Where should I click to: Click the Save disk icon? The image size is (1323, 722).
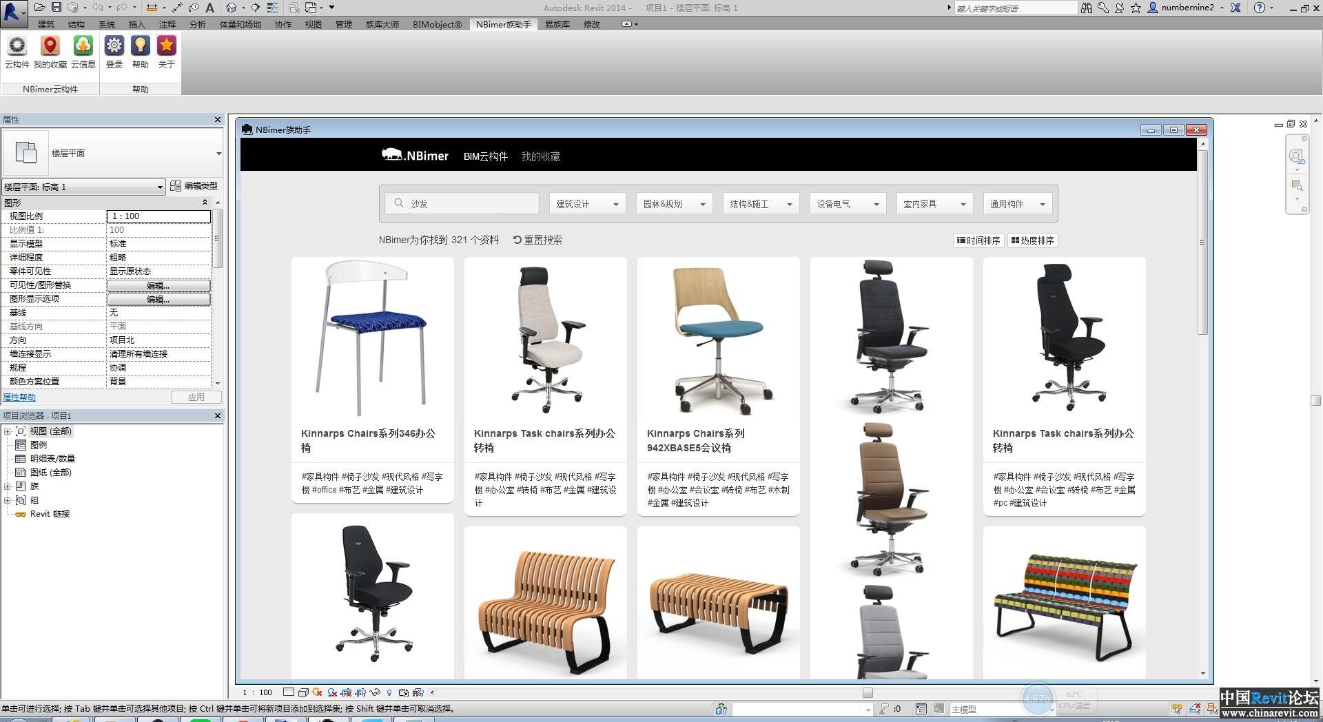[57, 8]
